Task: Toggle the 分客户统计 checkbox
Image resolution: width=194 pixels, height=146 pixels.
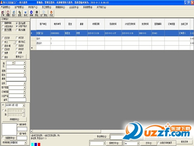Action: point(17,26)
